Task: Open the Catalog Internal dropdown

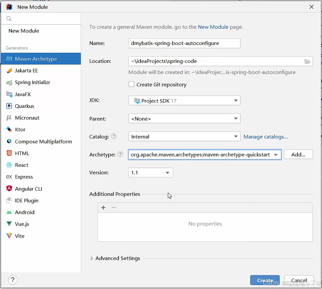Action: tap(184, 137)
